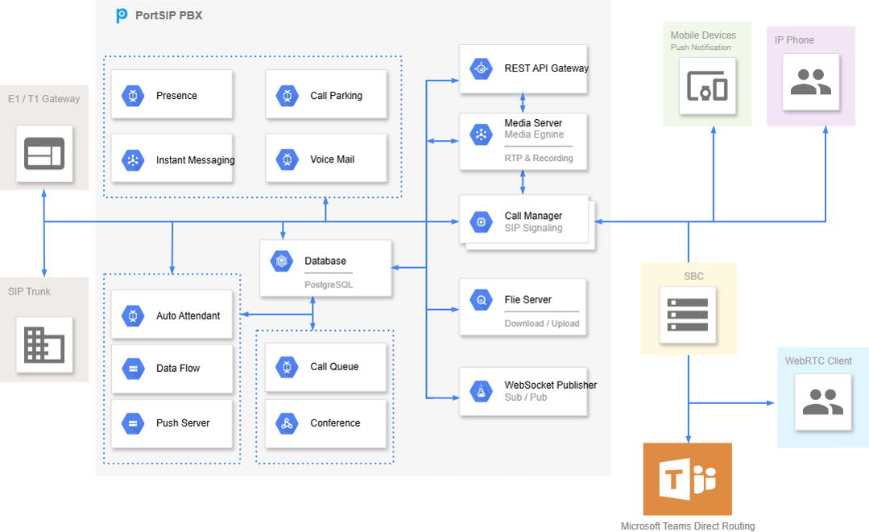This screenshot has width=869, height=532.
Task: Click the Microsoft Teams Direct Routing label
Action: pos(688,526)
